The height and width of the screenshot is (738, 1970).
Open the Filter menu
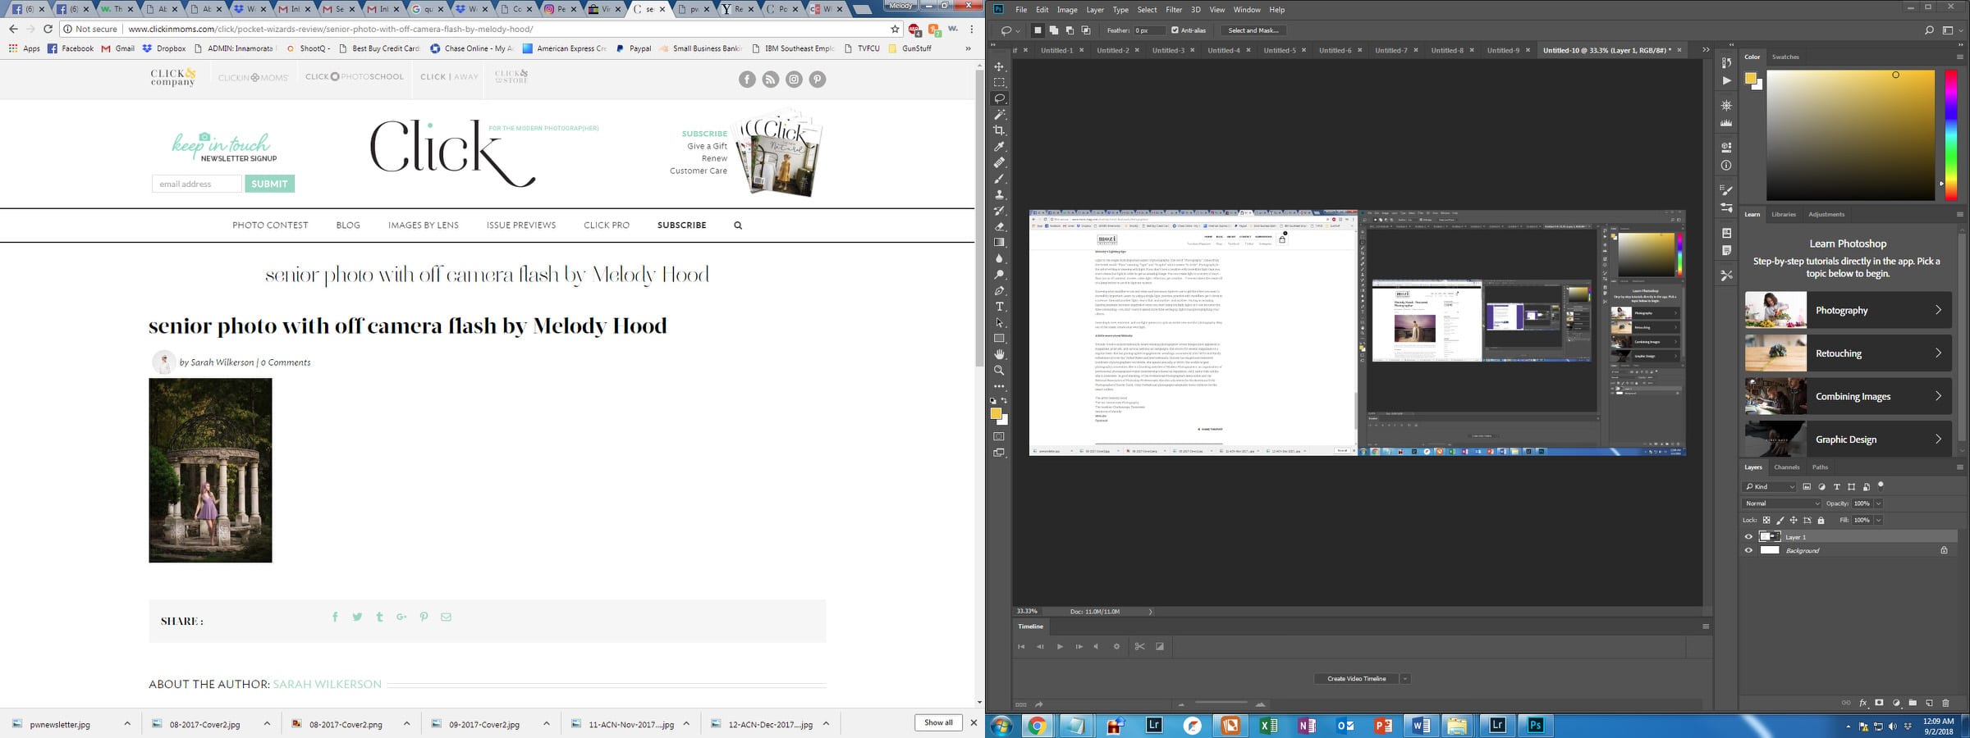click(x=1174, y=10)
